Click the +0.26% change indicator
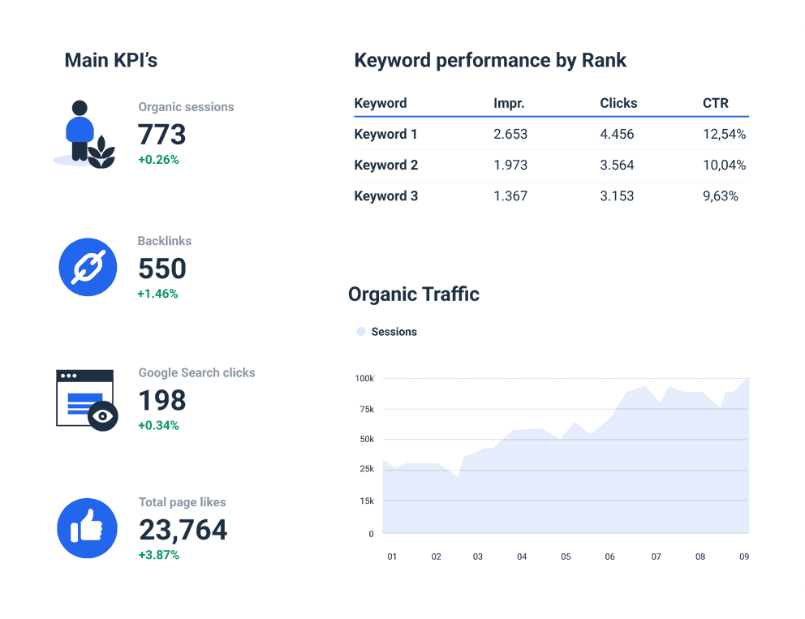This screenshot has width=805, height=619. (158, 160)
